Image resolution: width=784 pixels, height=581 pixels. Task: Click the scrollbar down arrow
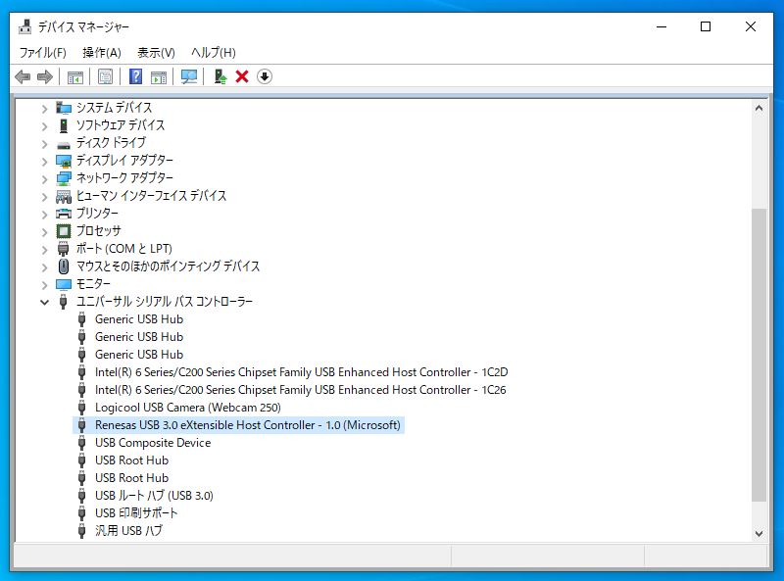coord(759,534)
